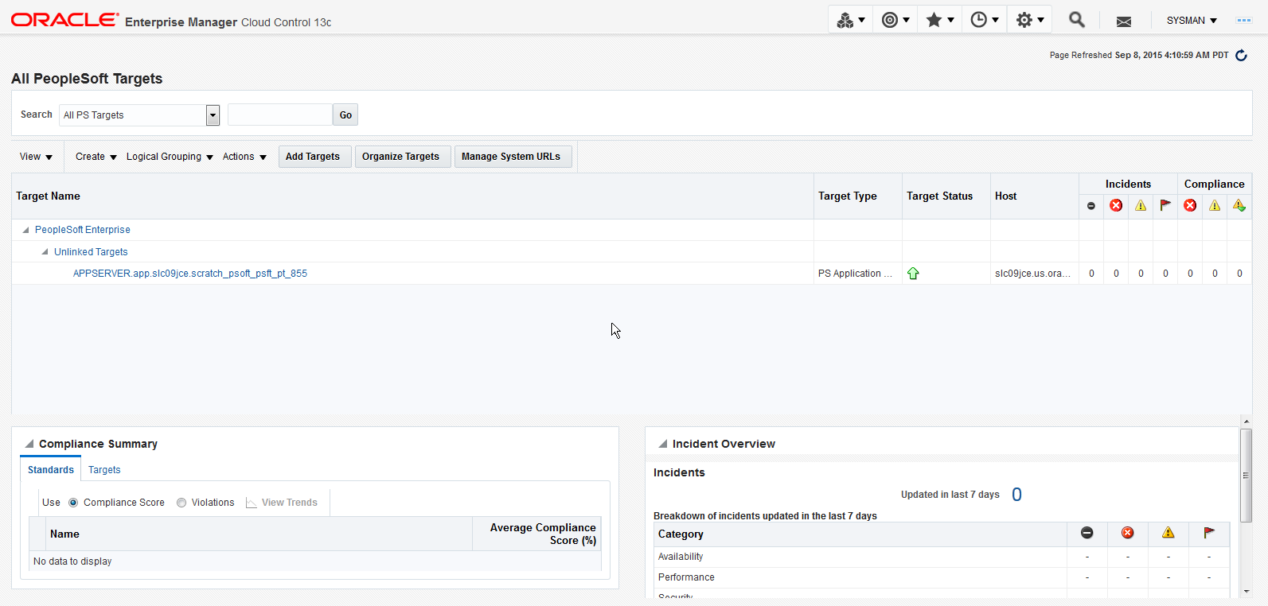This screenshot has height=606, width=1268.
Task: Click critical red X under Compliance header
Action: click(1190, 205)
